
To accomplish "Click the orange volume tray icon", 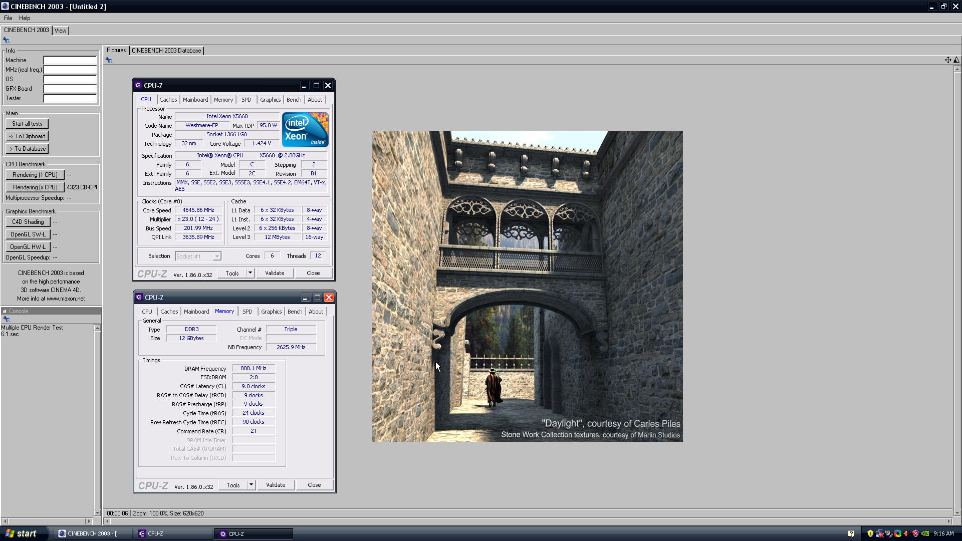I will [x=906, y=533].
